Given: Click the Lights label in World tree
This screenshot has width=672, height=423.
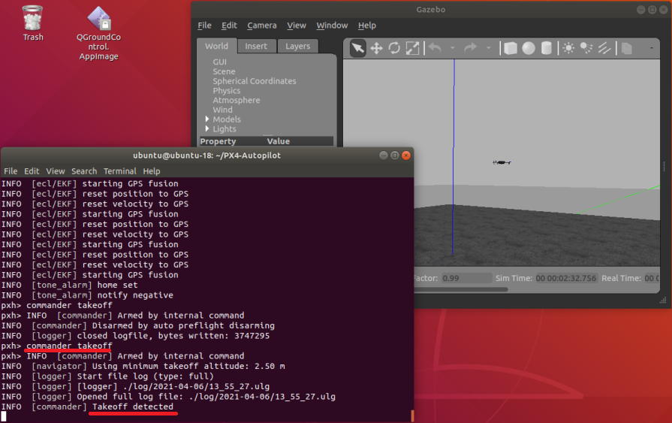Looking at the screenshot, I should pyautogui.click(x=225, y=128).
